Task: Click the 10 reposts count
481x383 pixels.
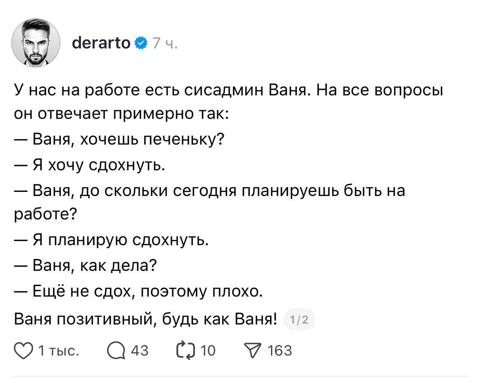Action: [208, 351]
